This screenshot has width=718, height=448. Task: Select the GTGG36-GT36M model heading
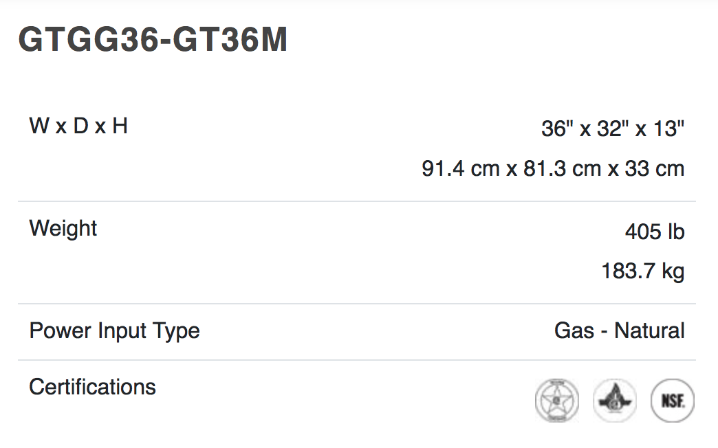coord(153,39)
